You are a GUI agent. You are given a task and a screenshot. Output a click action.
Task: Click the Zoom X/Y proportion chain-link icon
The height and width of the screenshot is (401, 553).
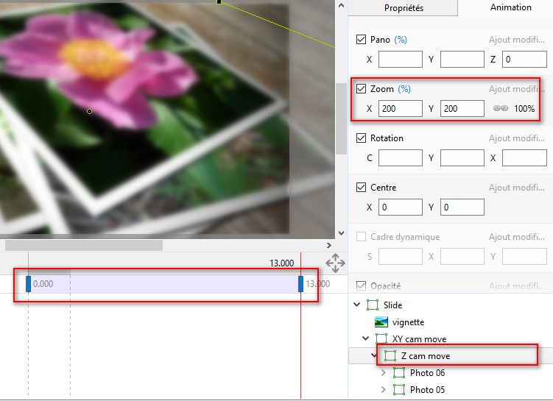pos(501,109)
